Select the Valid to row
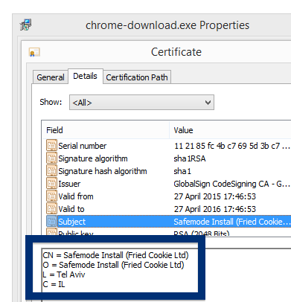The height and width of the screenshot is (302, 291). point(168,209)
